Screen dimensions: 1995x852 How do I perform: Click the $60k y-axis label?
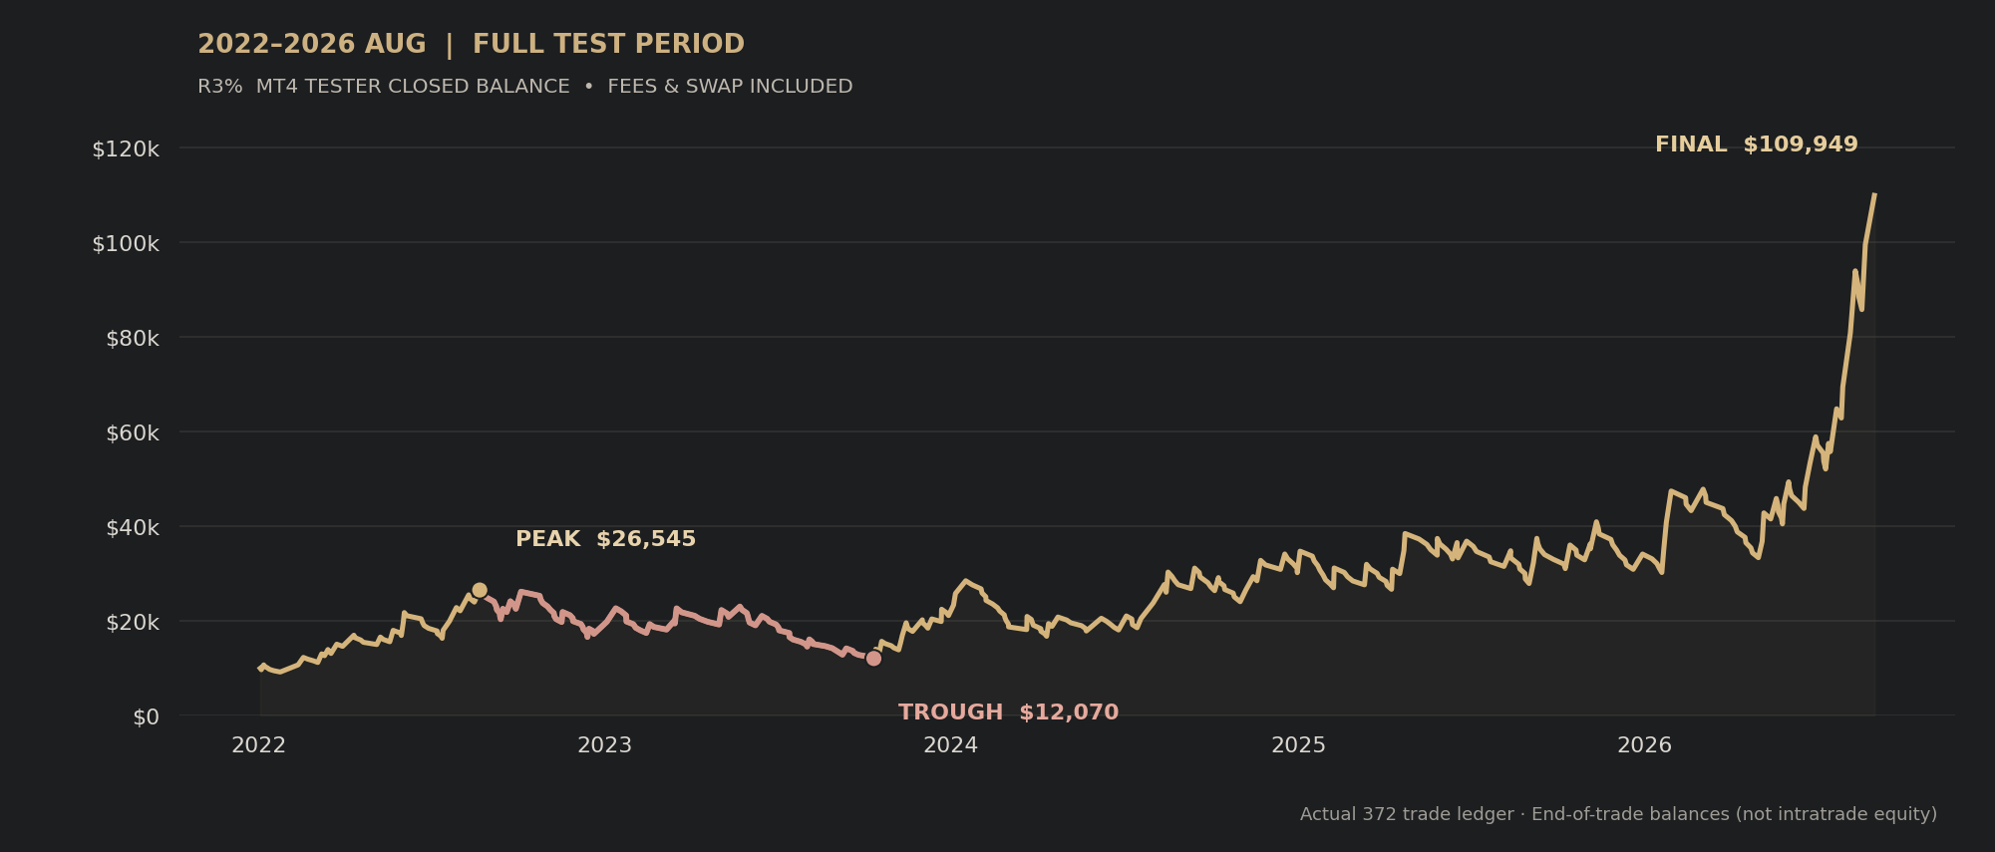tap(133, 433)
